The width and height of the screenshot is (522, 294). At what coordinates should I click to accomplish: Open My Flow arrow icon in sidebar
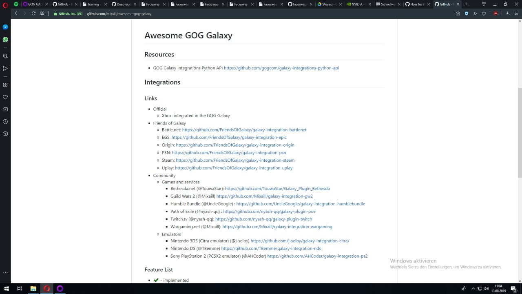tap(5, 68)
